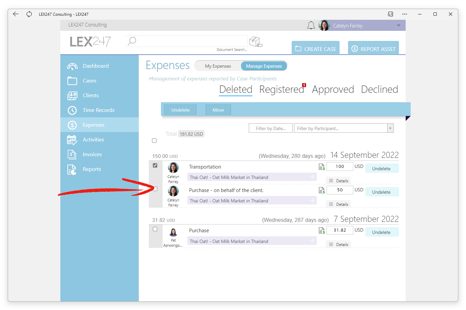
Task: Undelete the Transportation expense row
Action: [x=382, y=169]
